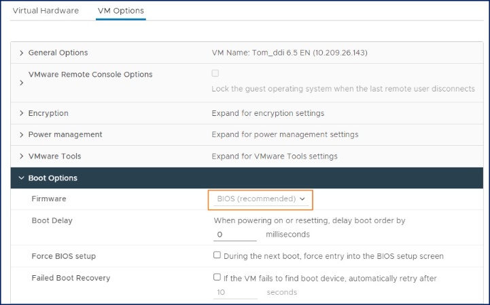Click the General Options row label
This screenshot has height=305, width=490.
point(58,53)
